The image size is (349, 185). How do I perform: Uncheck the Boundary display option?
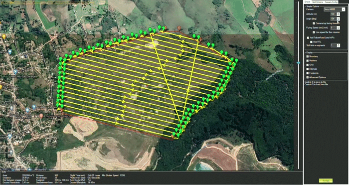click(x=308, y=56)
